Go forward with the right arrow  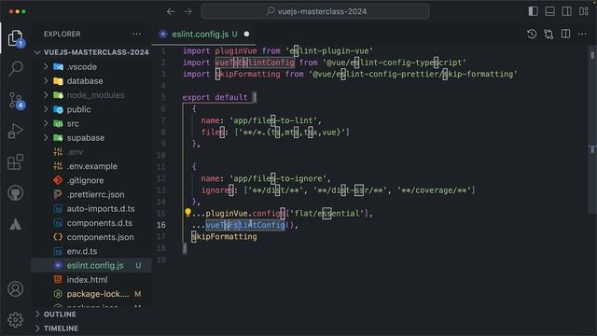[x=187, y=12]
